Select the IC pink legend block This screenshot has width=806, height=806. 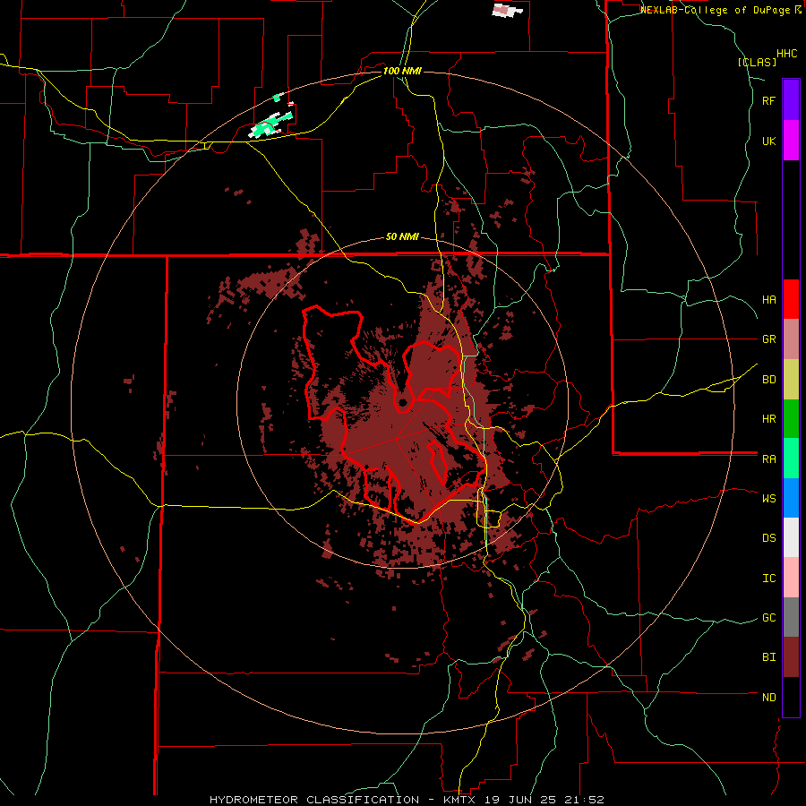pyautogui.click(x=791, y=578)
